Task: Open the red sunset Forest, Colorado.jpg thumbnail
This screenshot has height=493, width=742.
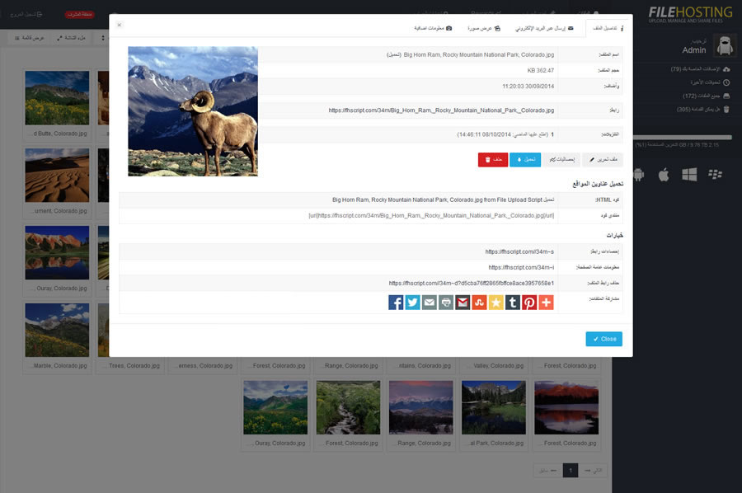Action: (x=566, y=407)
